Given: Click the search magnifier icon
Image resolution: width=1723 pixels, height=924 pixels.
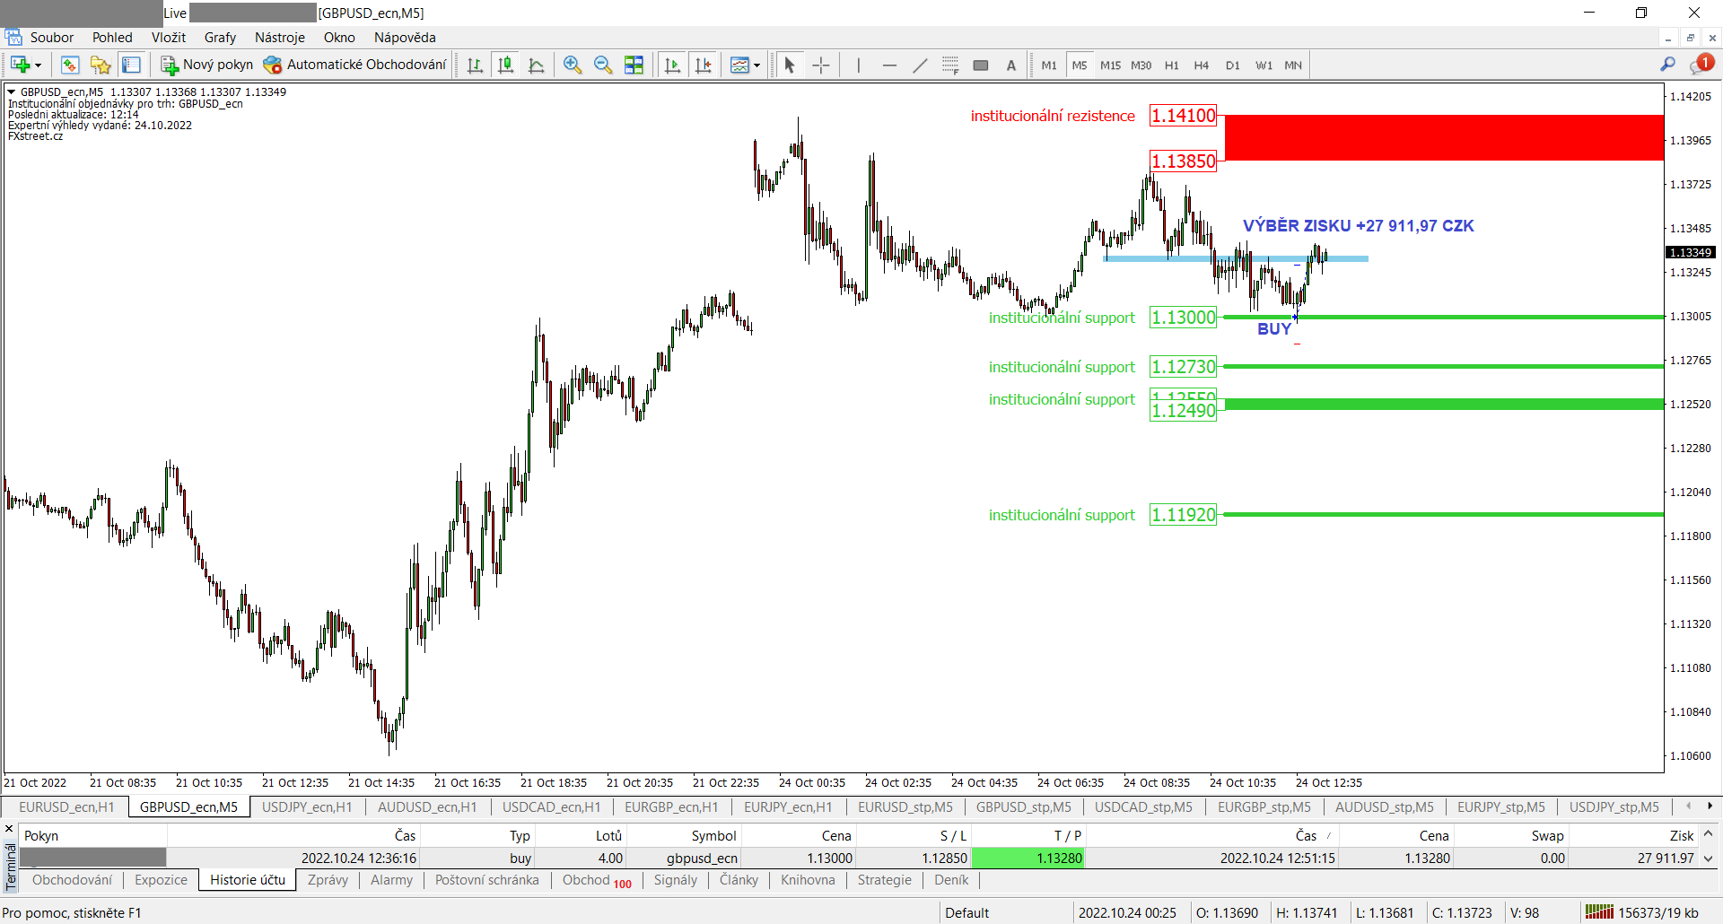Looking at the screenshot, I should 1667,65.
